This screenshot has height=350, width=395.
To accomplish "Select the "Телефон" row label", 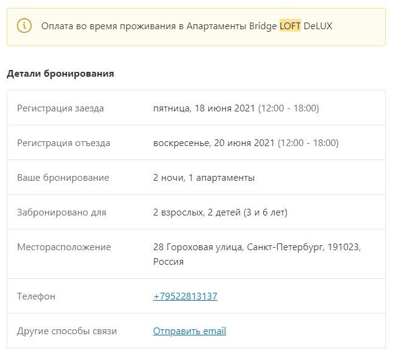I will (x=36, y=296).
